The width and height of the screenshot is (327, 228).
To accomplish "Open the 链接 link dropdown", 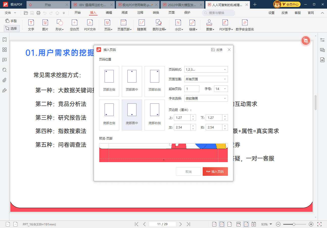I will click(x=193, y=25).
